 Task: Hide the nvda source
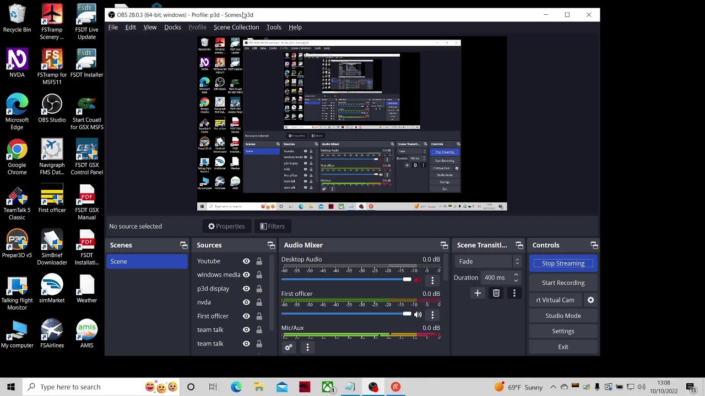click(x=246, y=302)
